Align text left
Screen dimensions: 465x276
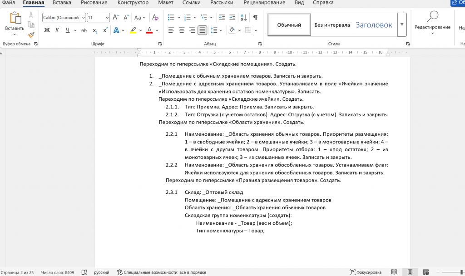pos(171,30)
